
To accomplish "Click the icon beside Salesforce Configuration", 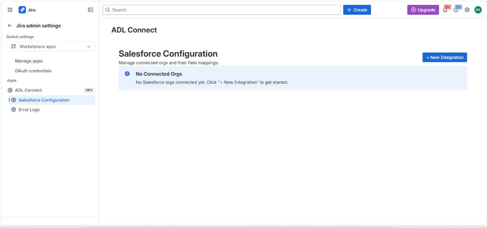I will coord(14,100).
